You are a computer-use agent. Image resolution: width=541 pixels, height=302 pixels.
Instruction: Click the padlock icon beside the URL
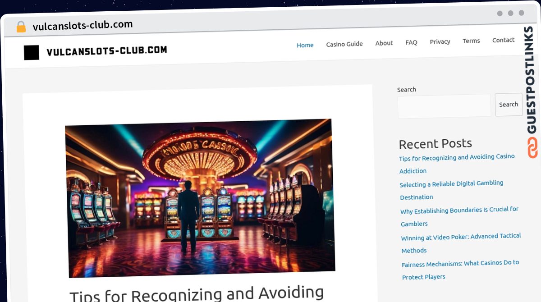point(21,27)
